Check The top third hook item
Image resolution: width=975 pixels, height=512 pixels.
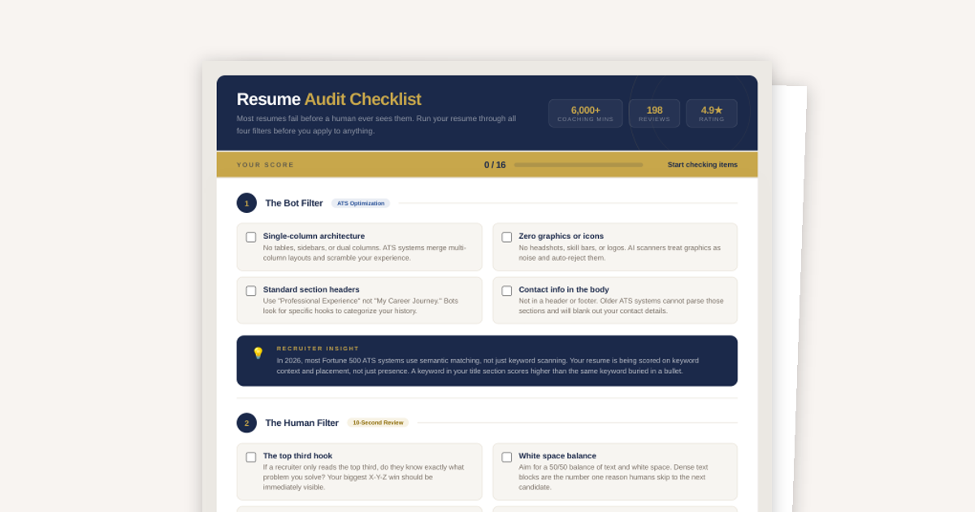pos(251,458)
